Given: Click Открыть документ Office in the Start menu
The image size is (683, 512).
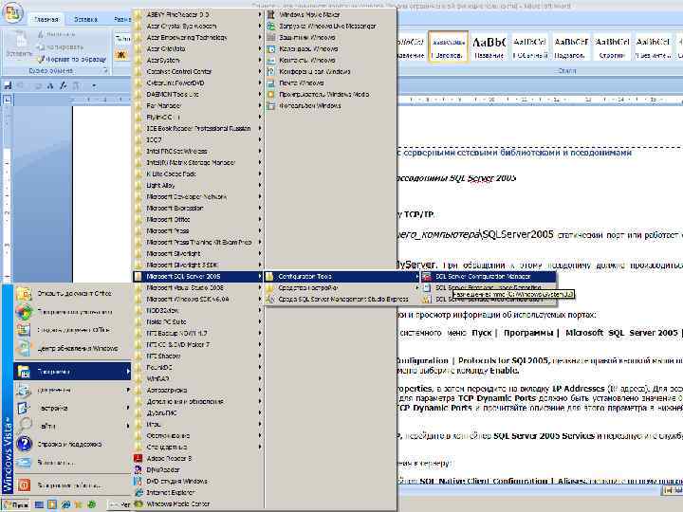Looking at the screenshot, I should (72, 294).
